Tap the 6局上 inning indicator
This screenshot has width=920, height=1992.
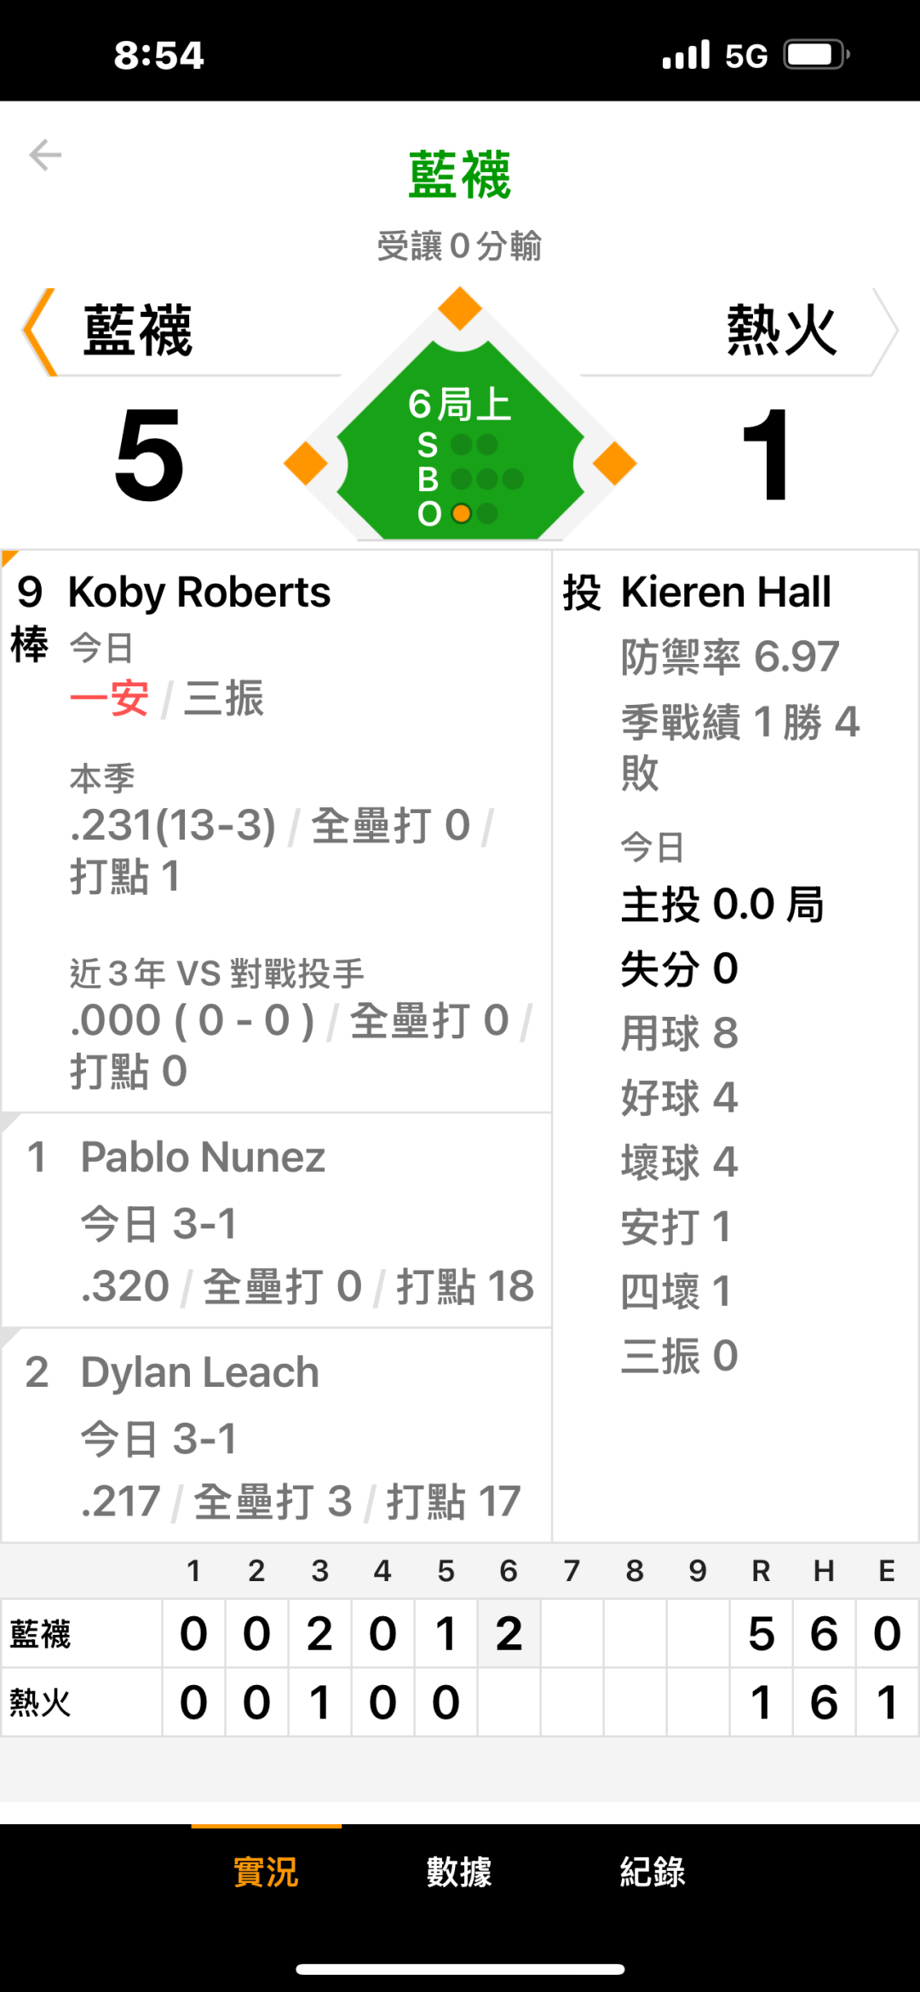point(460,404)
